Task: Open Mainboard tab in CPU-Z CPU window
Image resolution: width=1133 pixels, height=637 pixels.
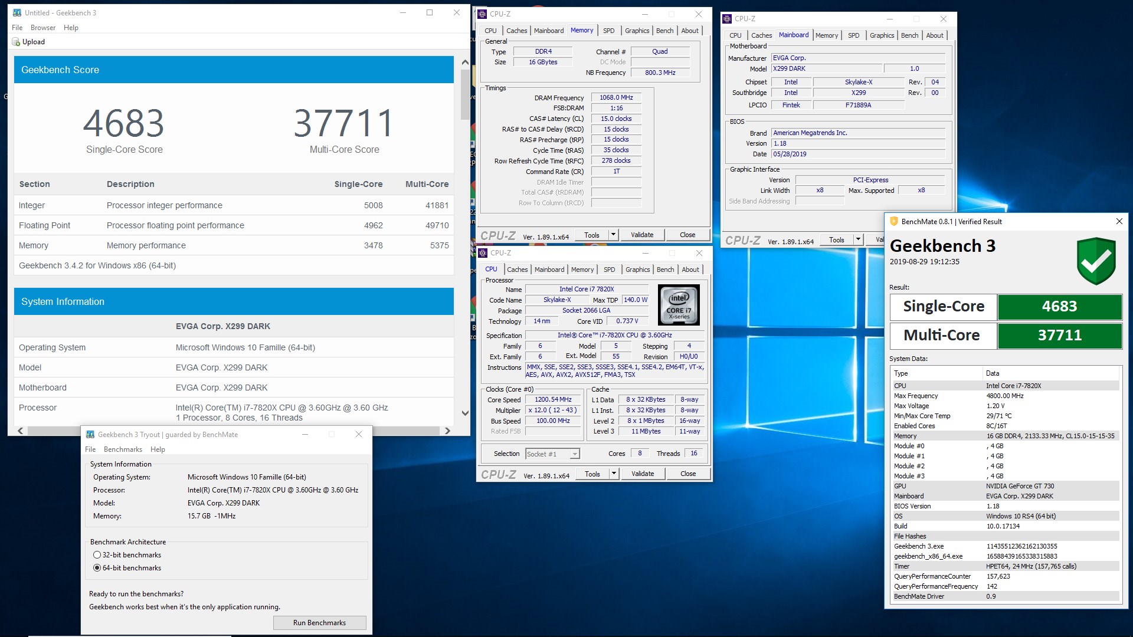Action: pyautogui.click(x=549, y=270)
